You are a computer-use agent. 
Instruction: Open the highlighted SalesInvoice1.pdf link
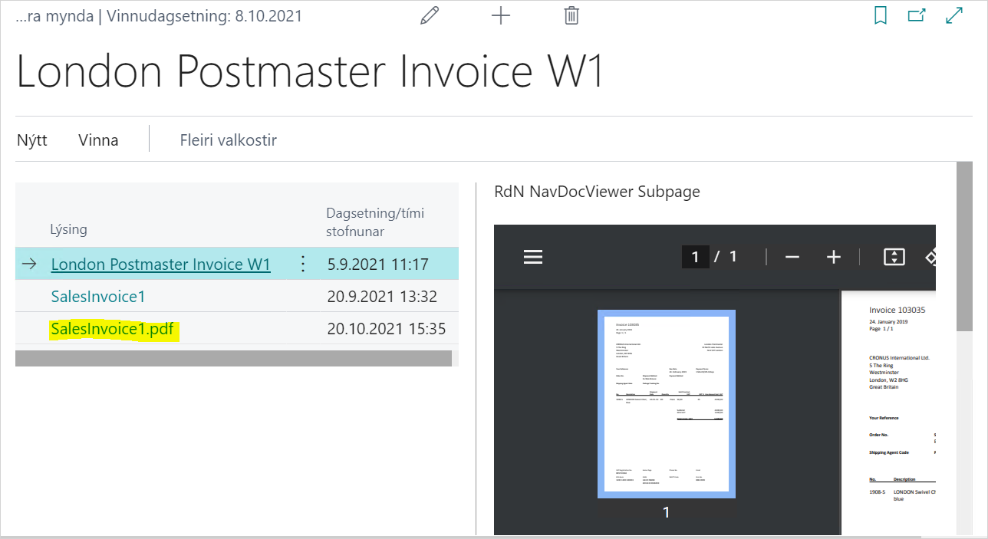coord(112,330)
